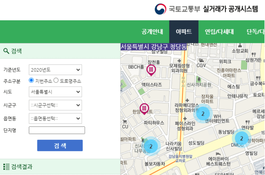Click the list icon beside 검색결과
Viewport: 265px width, 175px height.
6,167
